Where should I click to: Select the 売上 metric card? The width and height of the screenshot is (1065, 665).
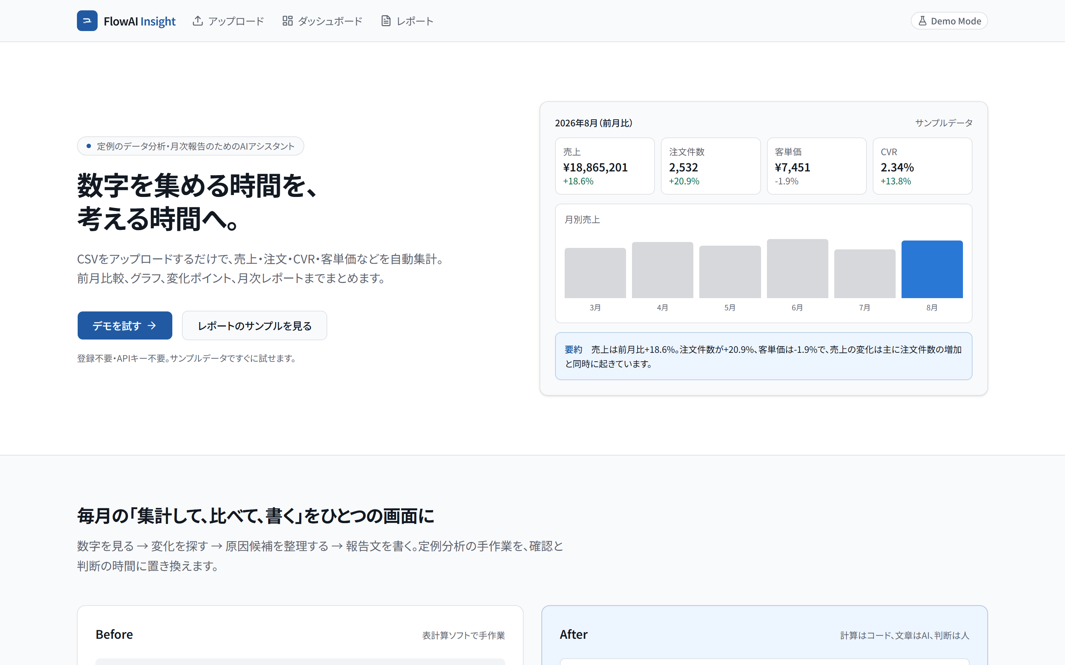click(x=605, y=166)
